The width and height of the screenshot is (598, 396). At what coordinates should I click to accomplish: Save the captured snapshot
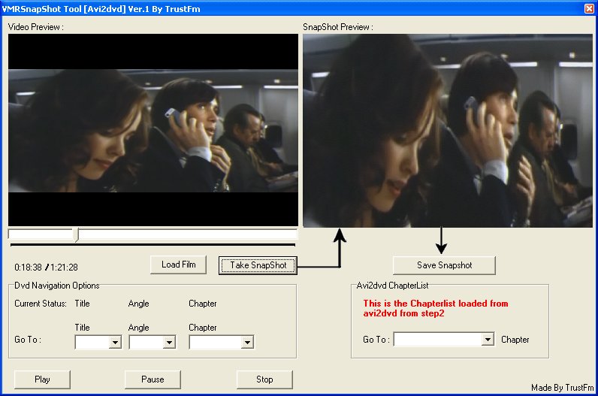click(444, 265)
